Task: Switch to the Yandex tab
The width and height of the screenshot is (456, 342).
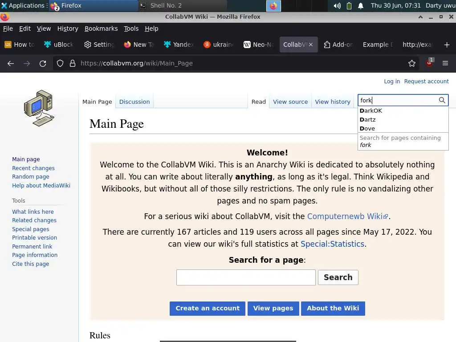Action: (179, 45)
